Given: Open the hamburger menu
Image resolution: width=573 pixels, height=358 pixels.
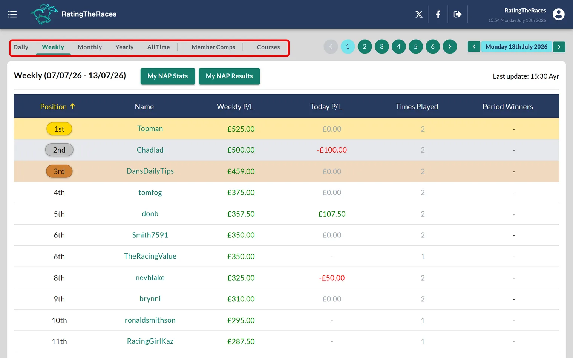Looking at the screenshot, I should (12, 14).
